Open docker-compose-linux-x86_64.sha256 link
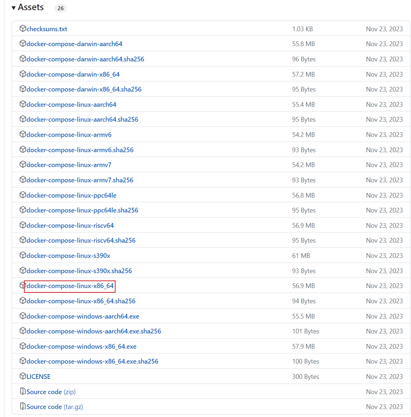The image size is (411, 417). point(81,301)
